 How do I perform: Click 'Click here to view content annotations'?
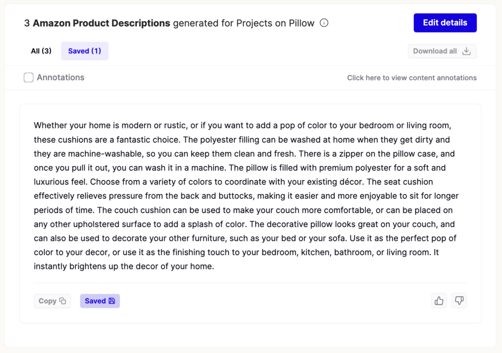coord(411,78)
